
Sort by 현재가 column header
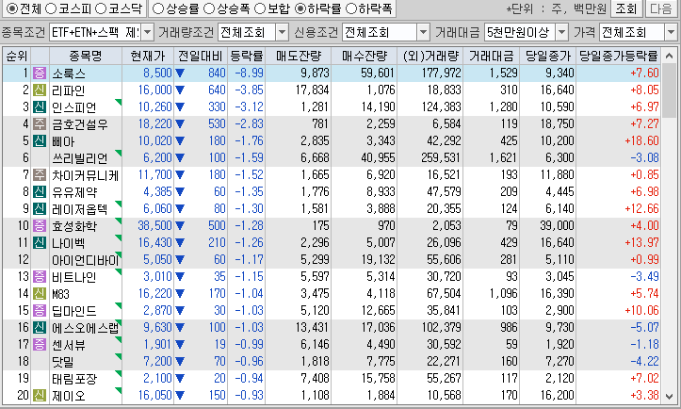pos(148,56)
